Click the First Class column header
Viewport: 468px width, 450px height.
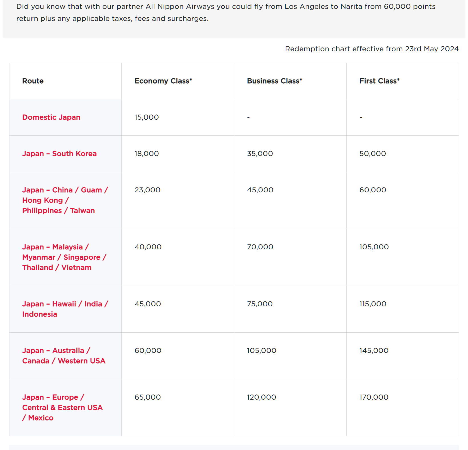379,81
